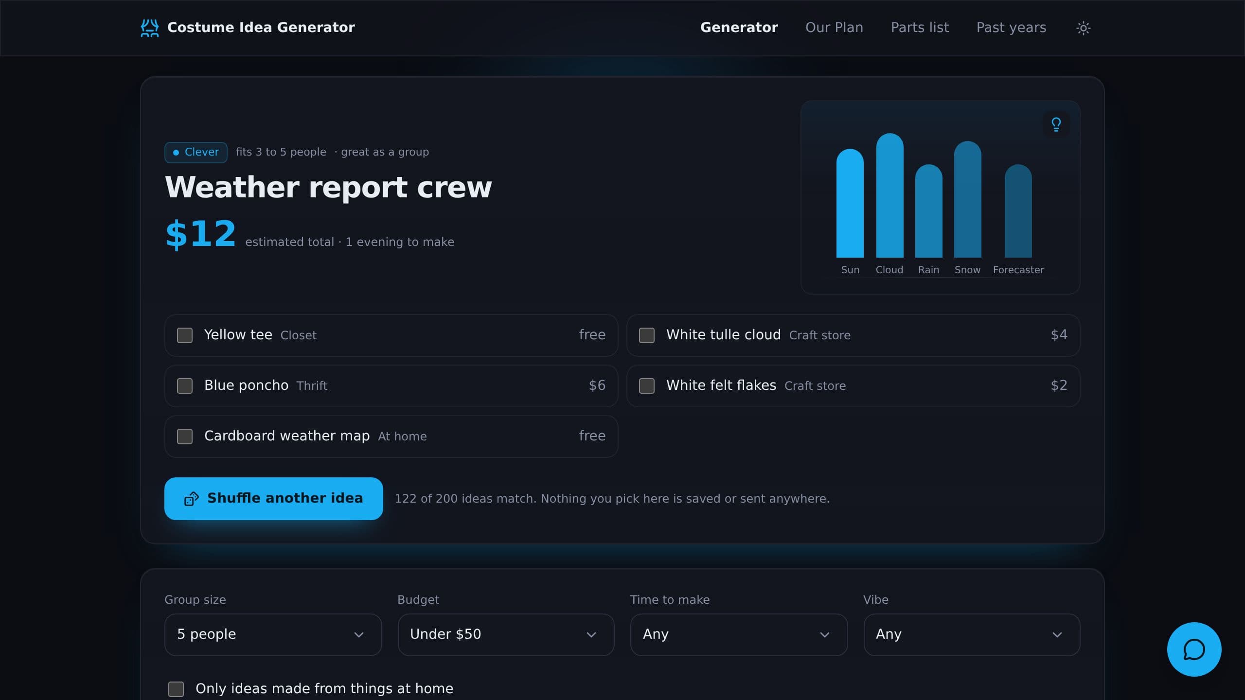The image size is (1245, 700).
Task: Click the 'Thrift' source label
Action: (312, 386)
